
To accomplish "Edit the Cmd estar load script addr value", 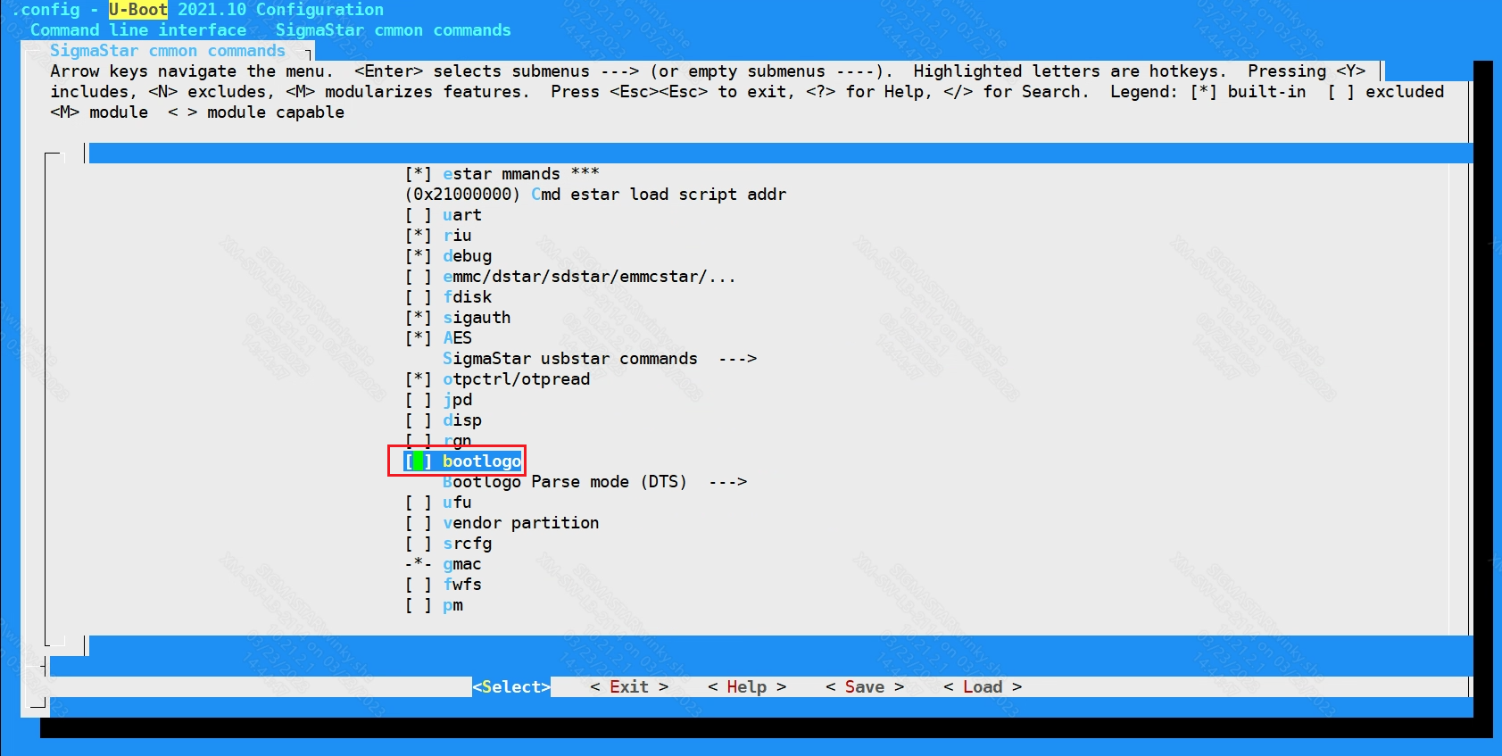I will [x=595, y=195].
